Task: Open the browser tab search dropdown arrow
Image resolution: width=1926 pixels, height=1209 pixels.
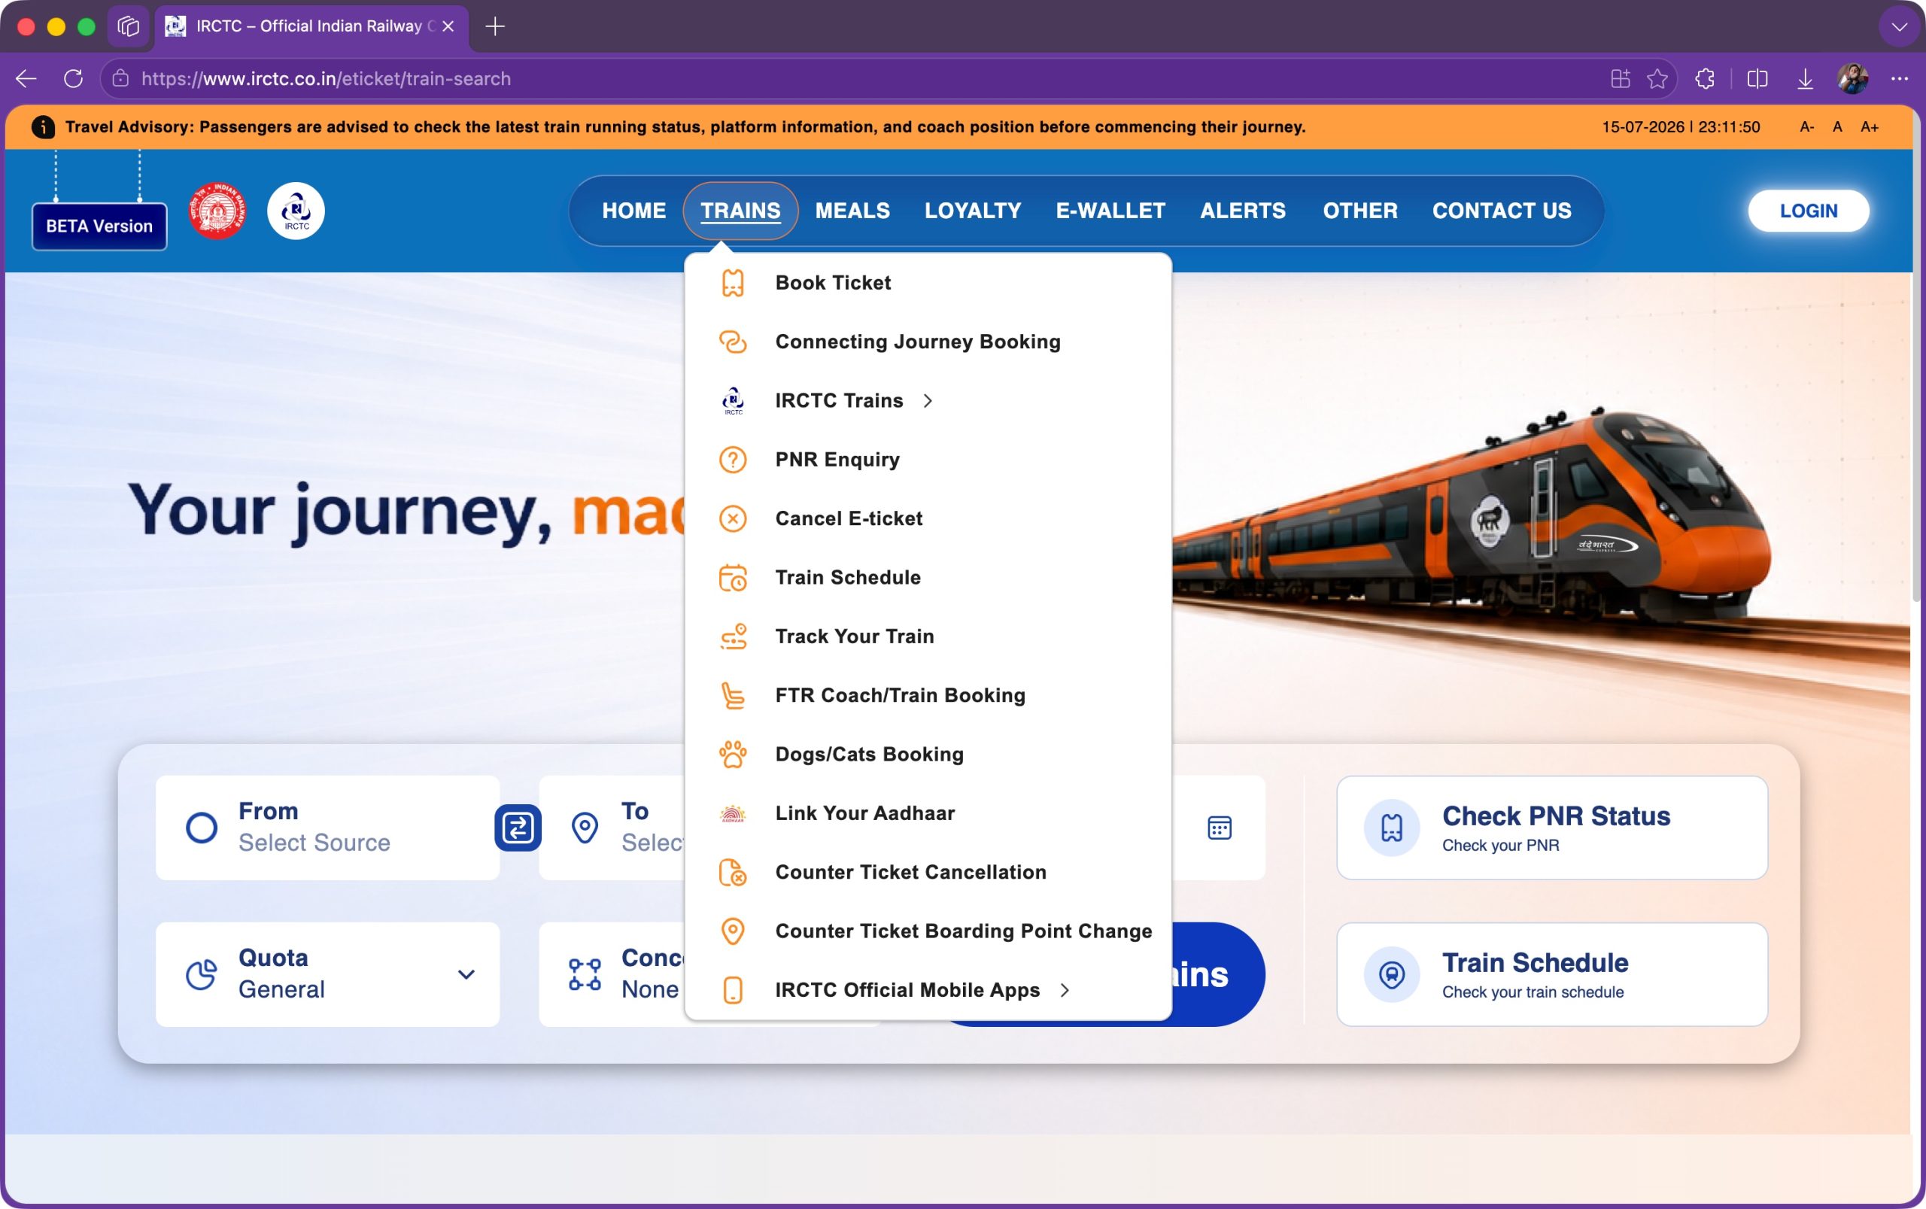Action: [1900, 27]
